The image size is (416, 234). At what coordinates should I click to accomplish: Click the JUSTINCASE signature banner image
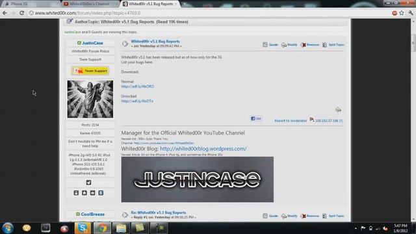click(x=198, y=179)
